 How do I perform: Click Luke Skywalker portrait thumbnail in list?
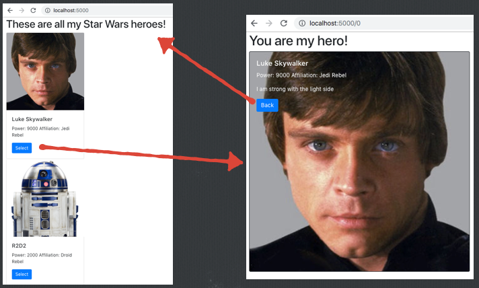(x=45, y=71)
